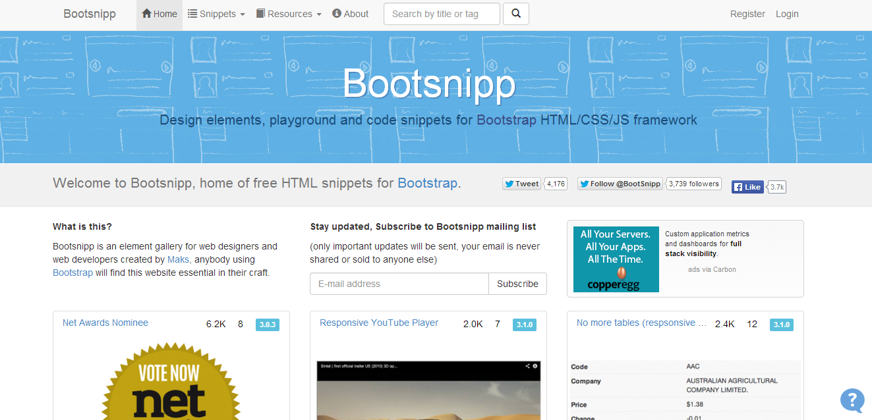Open the 4,176 tweet count bubble
The height and width of the screenshot is (420, 872).
pyautogui.click(x=556, y=184)
